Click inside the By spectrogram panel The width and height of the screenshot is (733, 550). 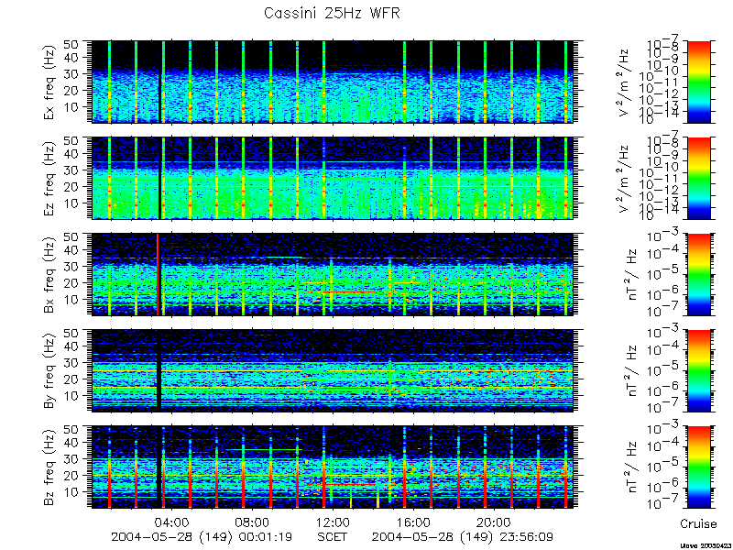[333, 371]
